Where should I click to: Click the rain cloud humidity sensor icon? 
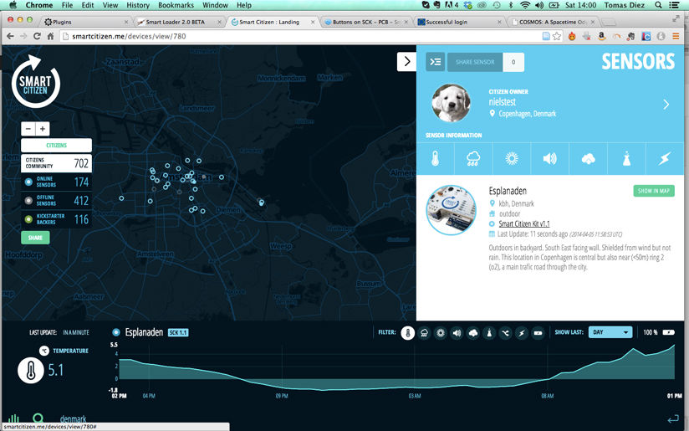(471, 158)
